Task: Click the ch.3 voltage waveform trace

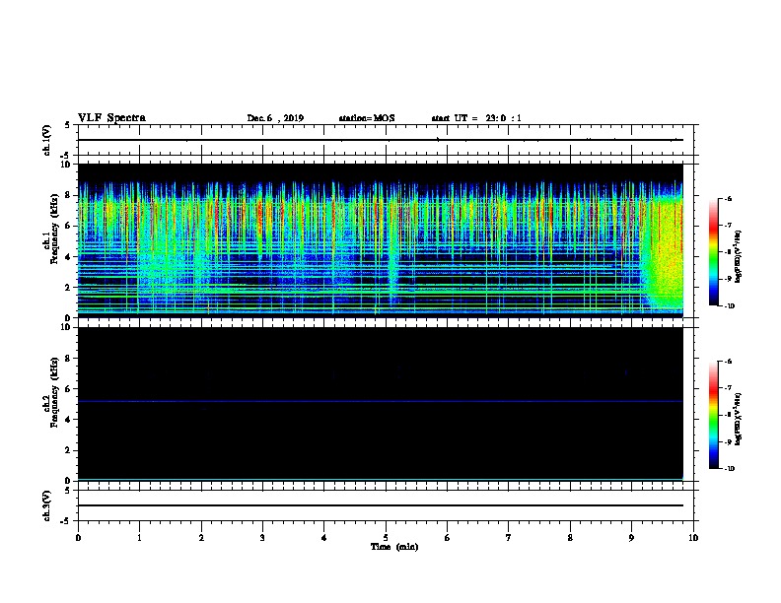Action: click(x=381, y=505)
